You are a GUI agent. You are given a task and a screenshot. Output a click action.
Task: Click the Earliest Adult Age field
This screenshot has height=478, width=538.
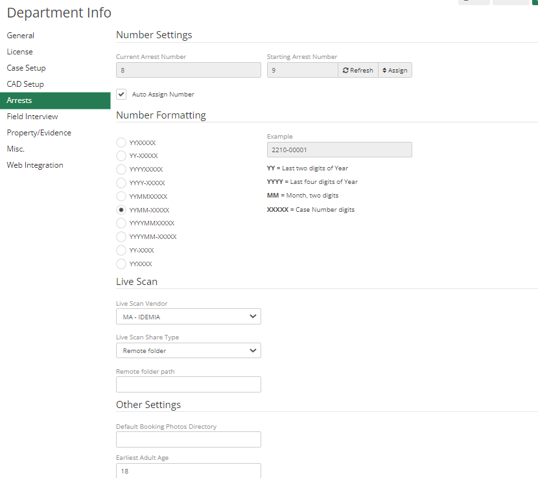(188, 470)
